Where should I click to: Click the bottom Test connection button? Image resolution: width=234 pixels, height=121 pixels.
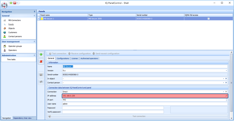pos(138,116)
